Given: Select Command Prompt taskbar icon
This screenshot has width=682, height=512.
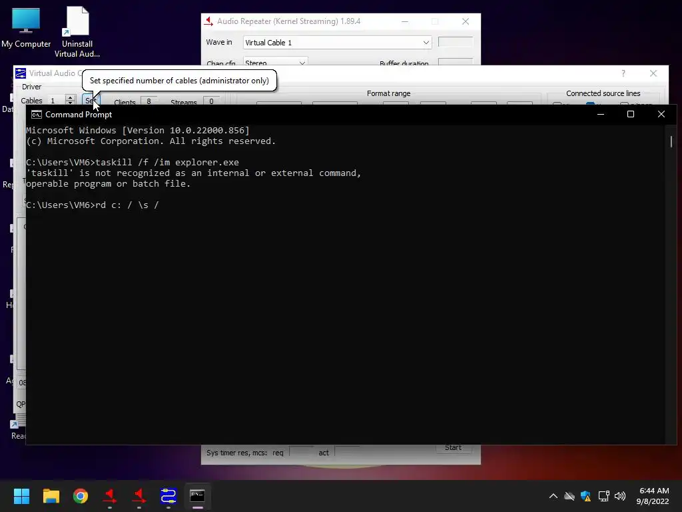Looking at the screenshot, I should pos(197,496).
